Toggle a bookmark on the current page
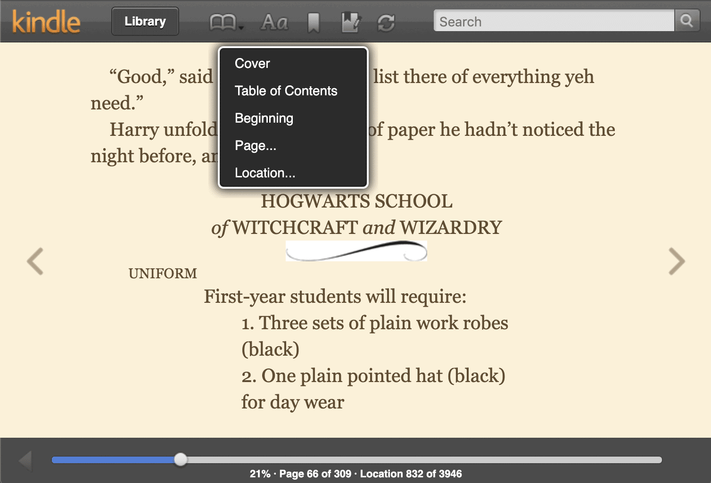The image size is (711, 483). [x=314, y=21]
